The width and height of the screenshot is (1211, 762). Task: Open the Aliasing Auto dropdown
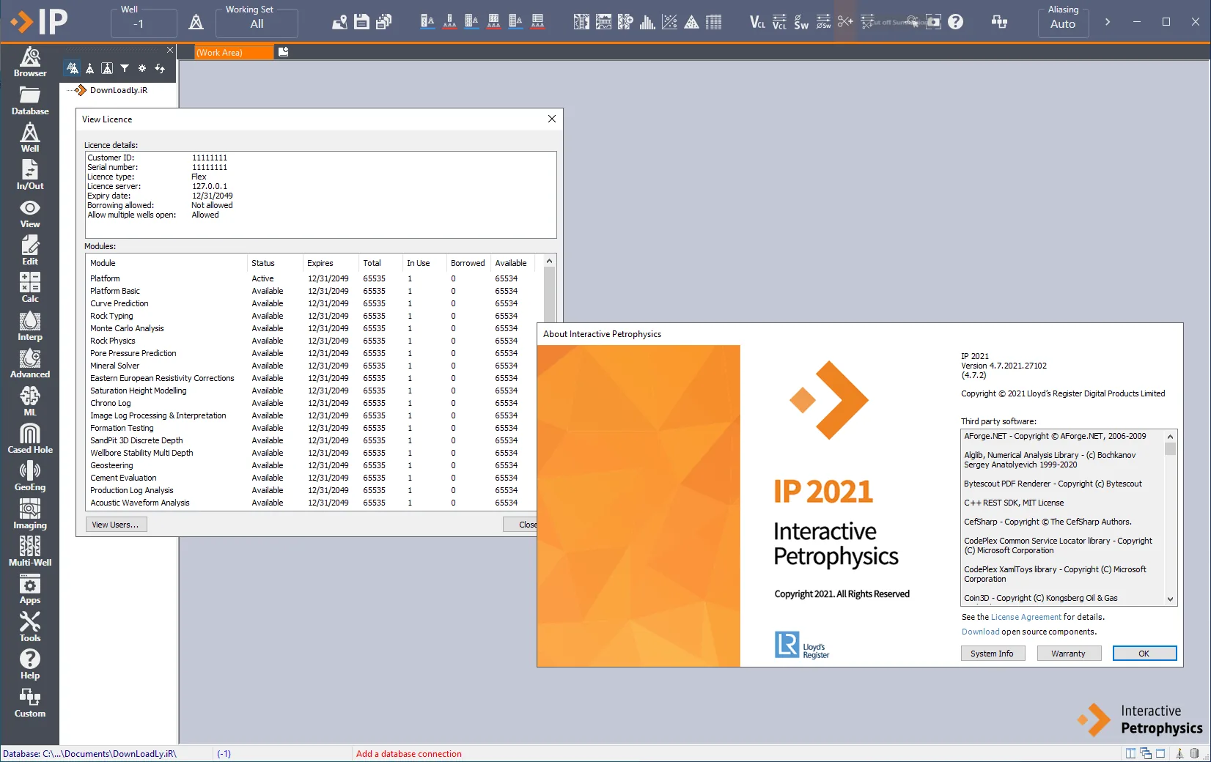(1063, 23)
